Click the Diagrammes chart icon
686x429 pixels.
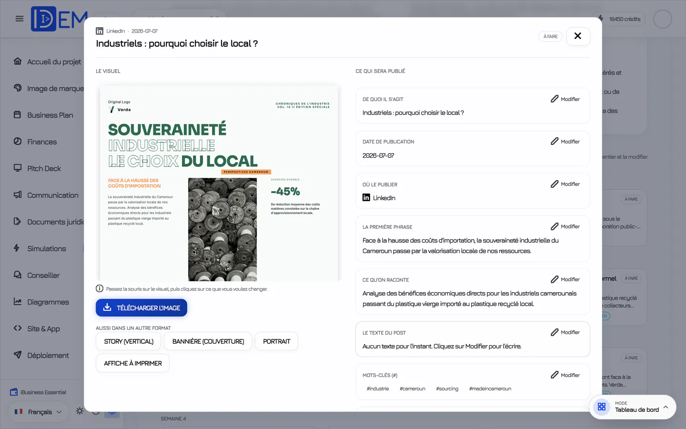(18, 301)
